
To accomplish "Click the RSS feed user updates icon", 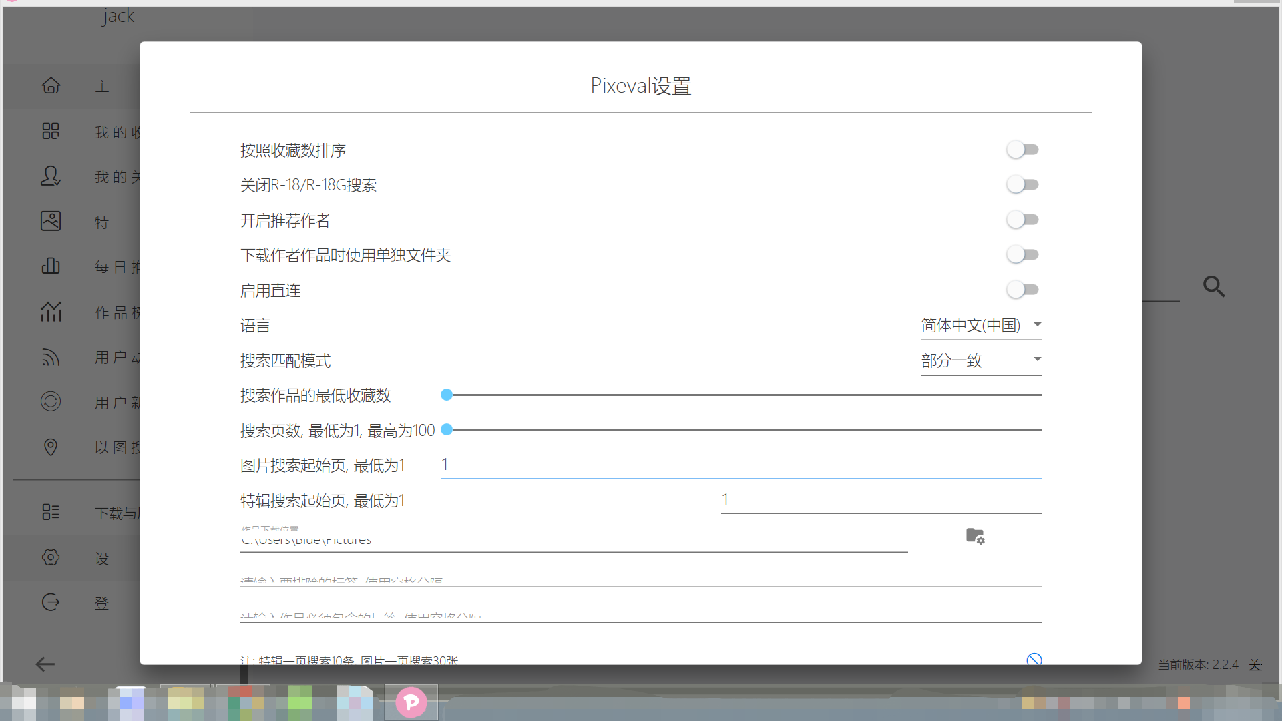I will pos(51,356).
